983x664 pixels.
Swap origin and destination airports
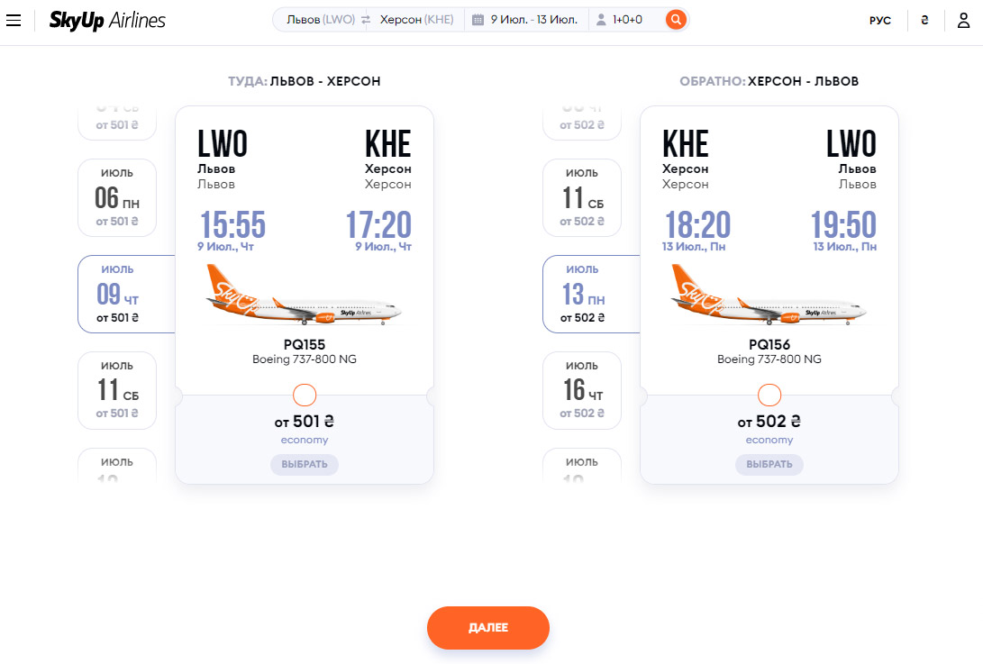click(x=366, y=20)
